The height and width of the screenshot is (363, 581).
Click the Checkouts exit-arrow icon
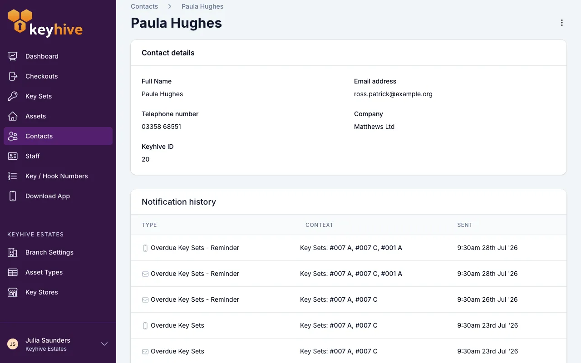[13, 76]
